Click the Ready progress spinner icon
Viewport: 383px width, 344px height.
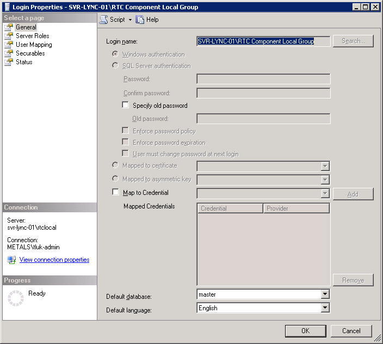16,298
